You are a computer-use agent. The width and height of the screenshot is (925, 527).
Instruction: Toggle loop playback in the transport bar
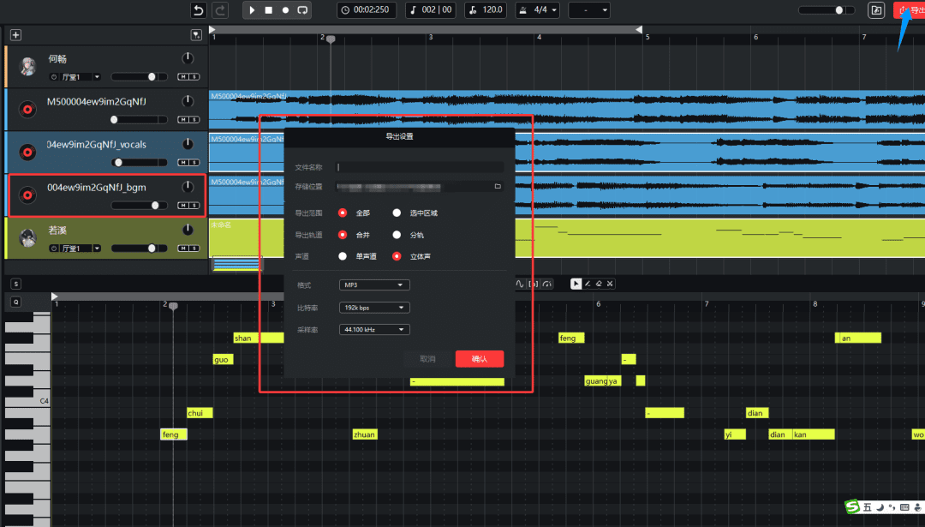click(x=302, y=10)
